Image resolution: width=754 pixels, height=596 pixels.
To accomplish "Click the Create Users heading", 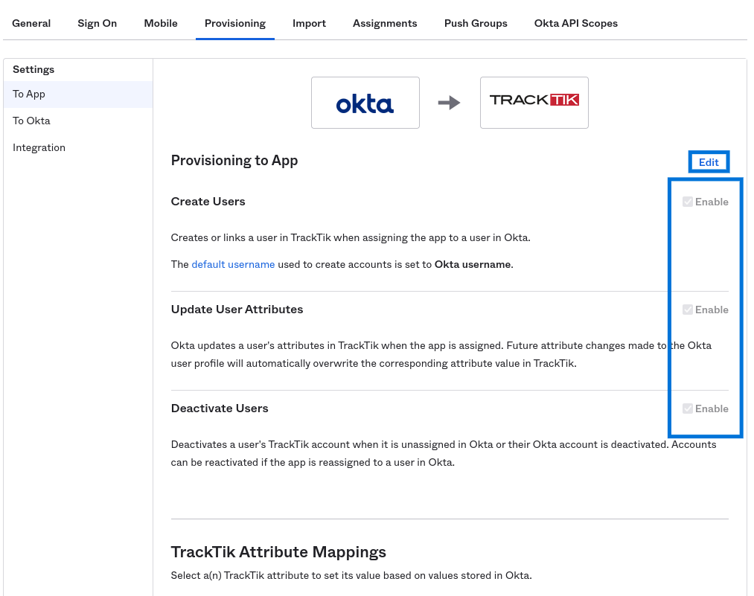I will click(208, 202).
